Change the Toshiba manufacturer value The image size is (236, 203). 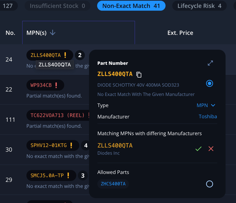208,117
